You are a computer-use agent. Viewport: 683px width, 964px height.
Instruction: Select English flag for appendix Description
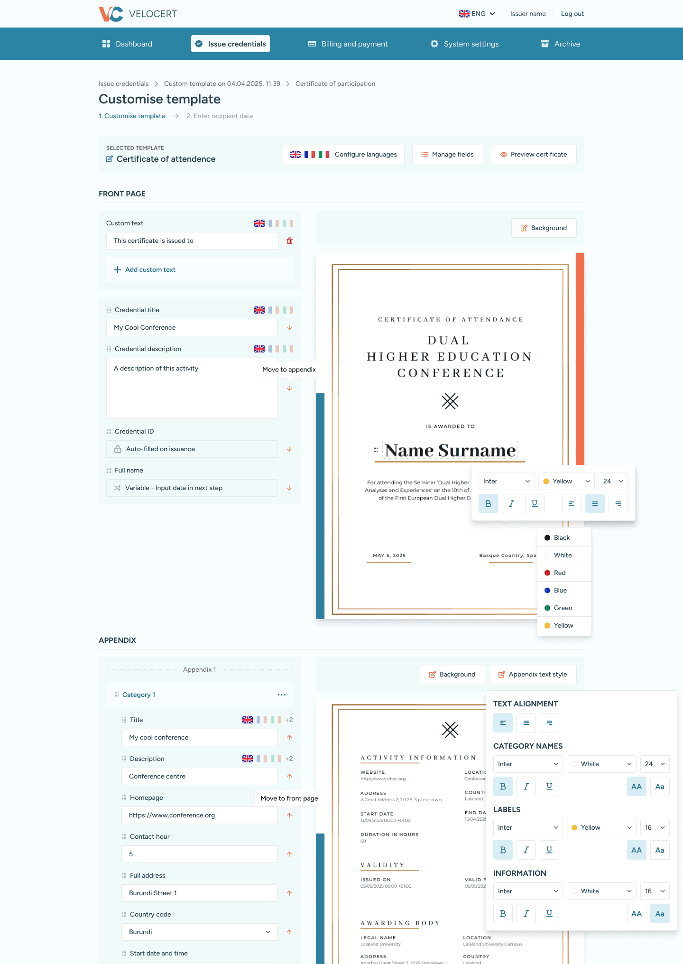pos(248,759)
